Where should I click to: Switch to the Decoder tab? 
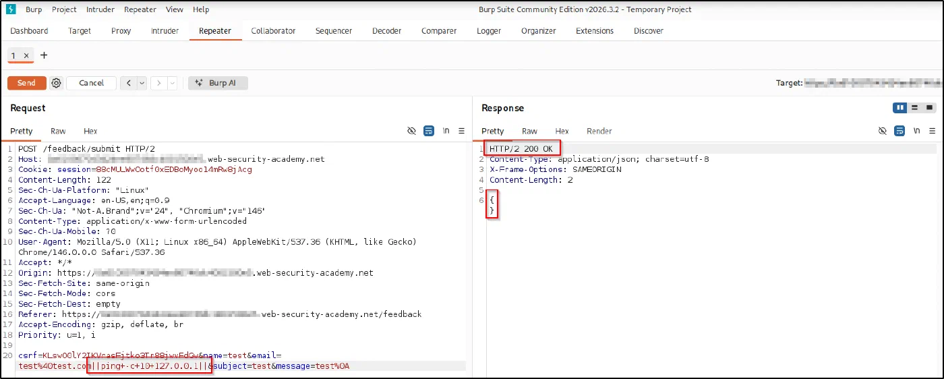click(387, 31)
